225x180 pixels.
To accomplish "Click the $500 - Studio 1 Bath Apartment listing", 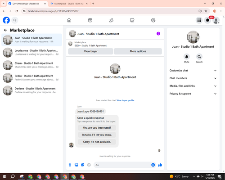I will click(x=90, y=45).
